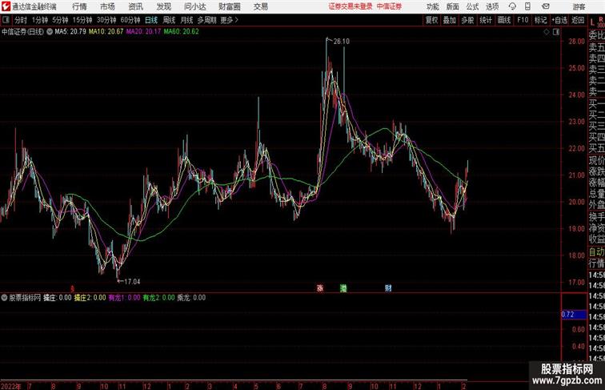Click the 叠加 overlay button
The width and height of the screenshot is (605, 390).
click(450, 20)
